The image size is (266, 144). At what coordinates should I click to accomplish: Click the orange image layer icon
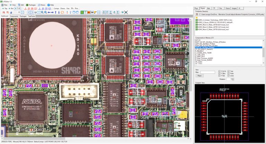[89, 12]
